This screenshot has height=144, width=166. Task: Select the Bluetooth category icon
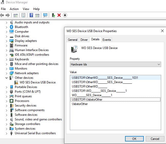[12, 27]
